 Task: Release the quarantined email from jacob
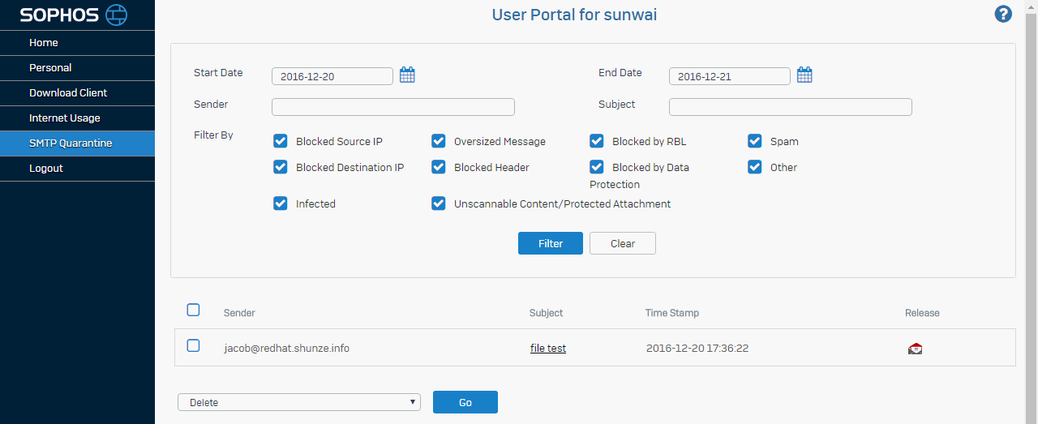pos(916,349)
